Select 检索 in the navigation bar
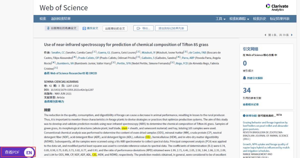The height and width of the screenshot is (158, 300). (x=43, y=19)
